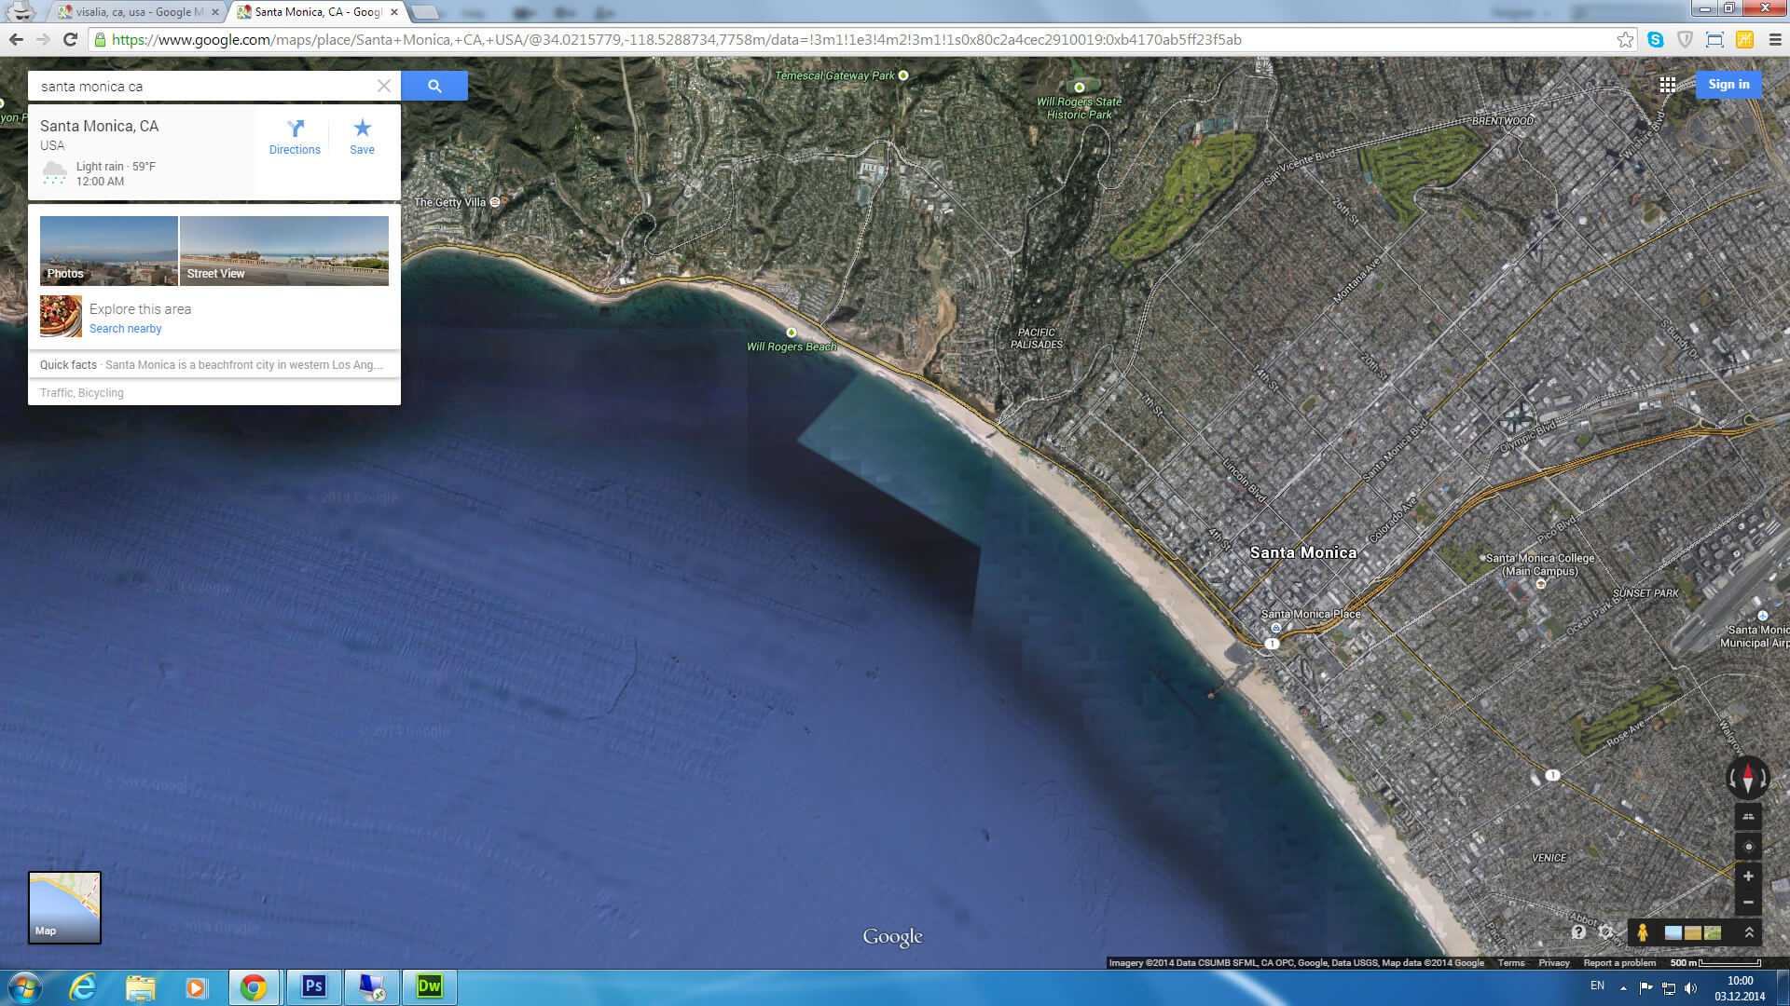The image size is (1790, 1006).
Task: Click the compass to reset north
Action: coord(1748,777)
